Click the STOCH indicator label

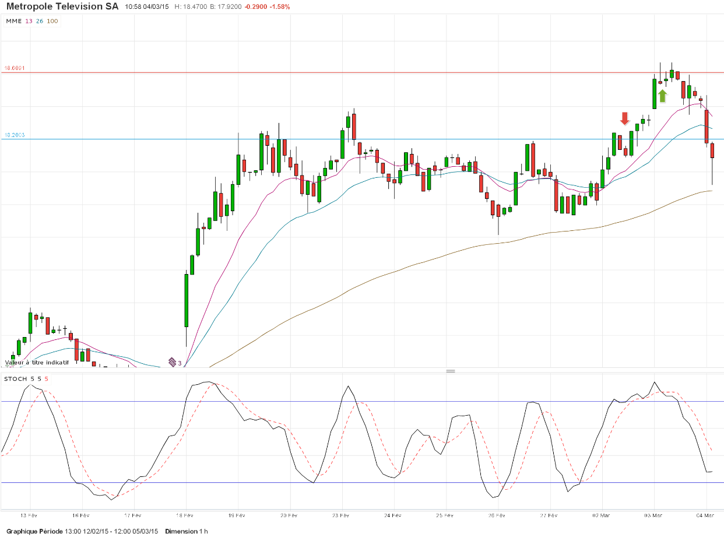tap(16, 379)
